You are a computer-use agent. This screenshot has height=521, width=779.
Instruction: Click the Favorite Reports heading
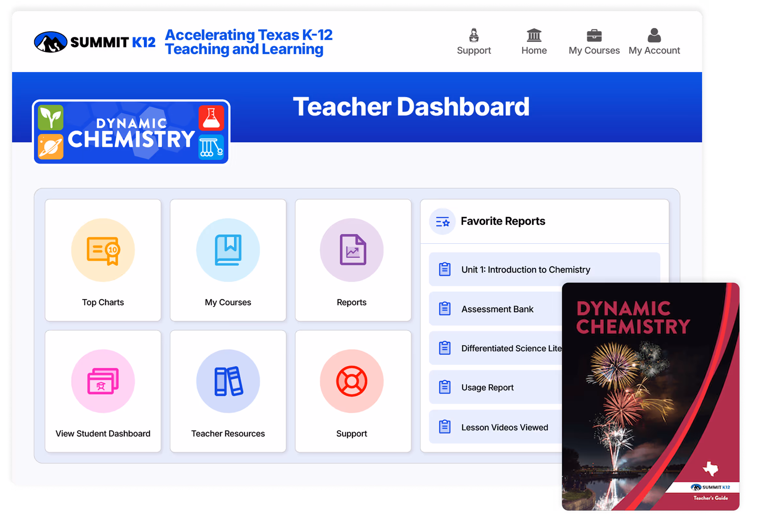click(x=503, y=221)
